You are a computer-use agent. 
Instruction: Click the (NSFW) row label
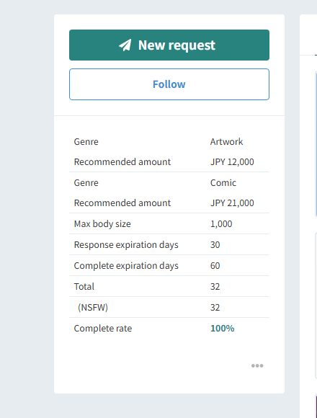click(93, 307)
